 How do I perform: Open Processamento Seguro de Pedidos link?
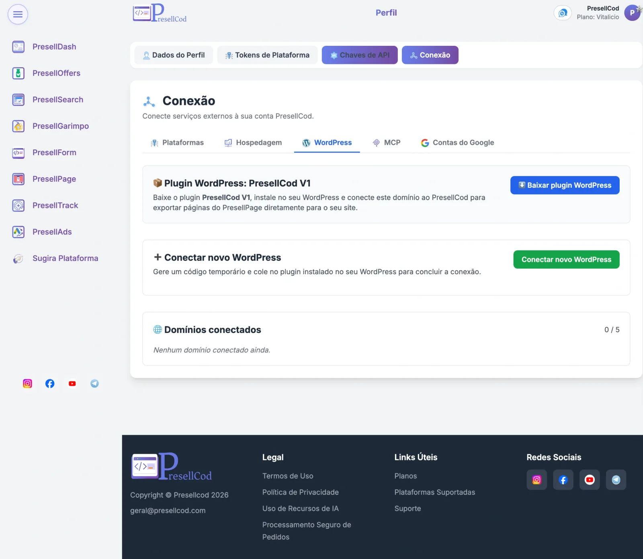pos(307,531)
